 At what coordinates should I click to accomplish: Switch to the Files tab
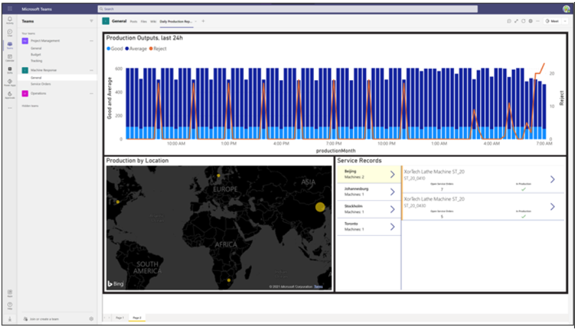click(144, 21)
